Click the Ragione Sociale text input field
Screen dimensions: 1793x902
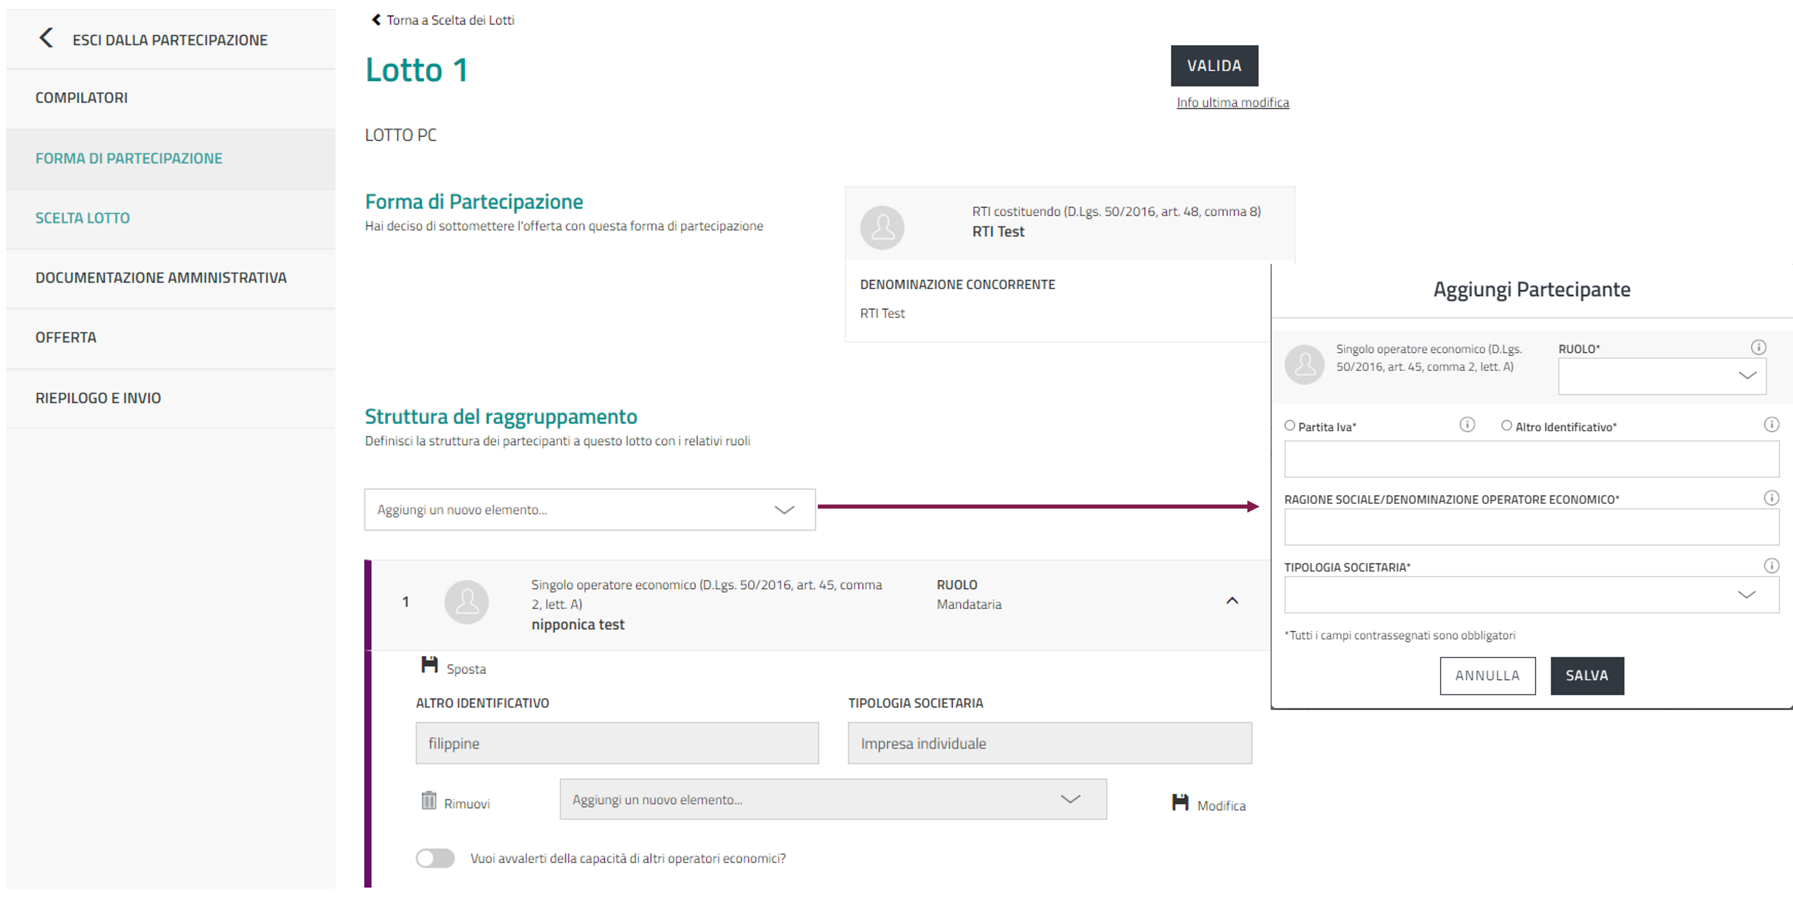pos(1531,527)
